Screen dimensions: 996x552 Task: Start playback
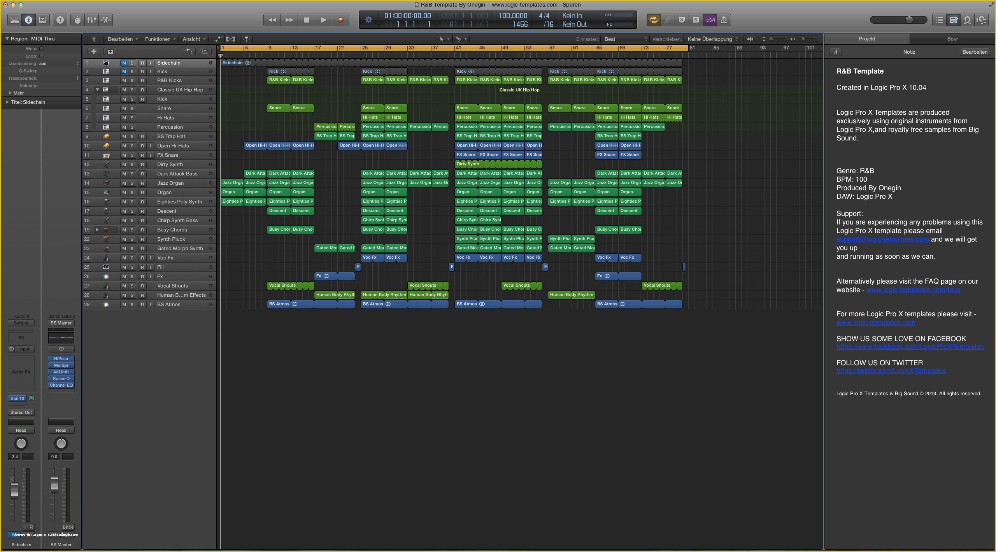[x=323, y=20]
